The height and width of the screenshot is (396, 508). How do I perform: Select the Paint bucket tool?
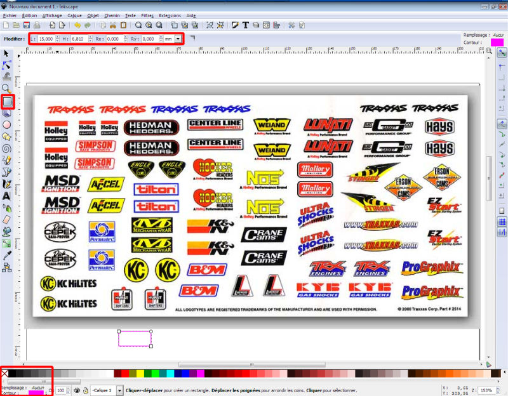coord(7,232)
